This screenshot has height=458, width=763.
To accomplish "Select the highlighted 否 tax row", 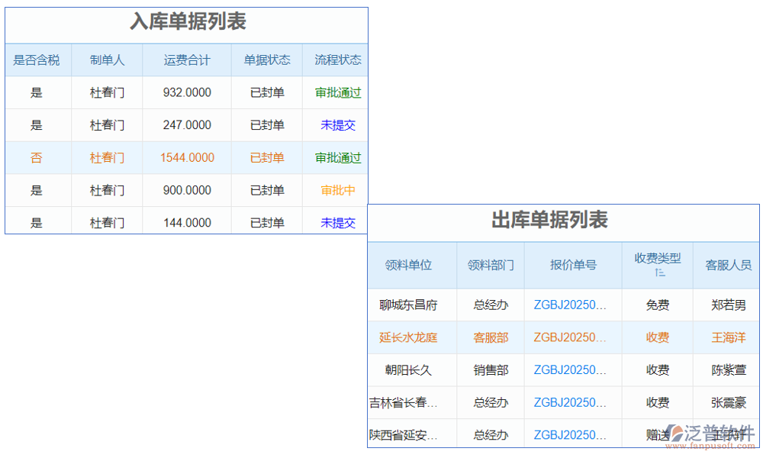I will coord(37,158).
